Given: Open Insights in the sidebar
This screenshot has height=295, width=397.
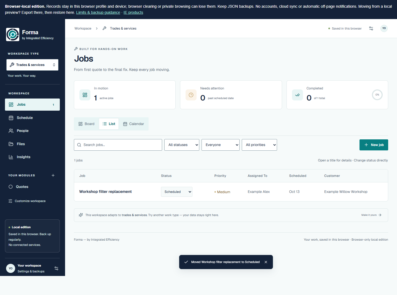Looking at the screenshot, I should [x=32, y=157].
